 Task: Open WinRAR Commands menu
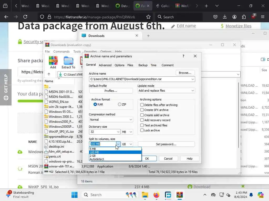tap(61, 52)
